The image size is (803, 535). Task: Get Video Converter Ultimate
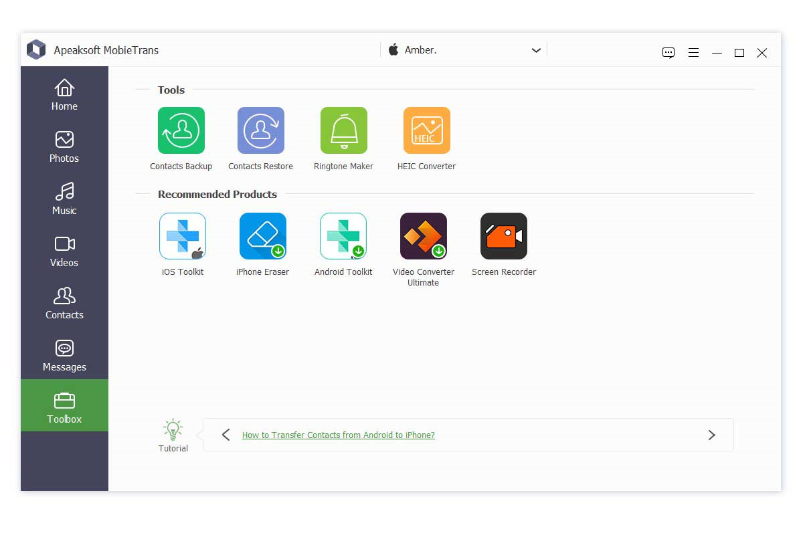[x=423, y=236]
